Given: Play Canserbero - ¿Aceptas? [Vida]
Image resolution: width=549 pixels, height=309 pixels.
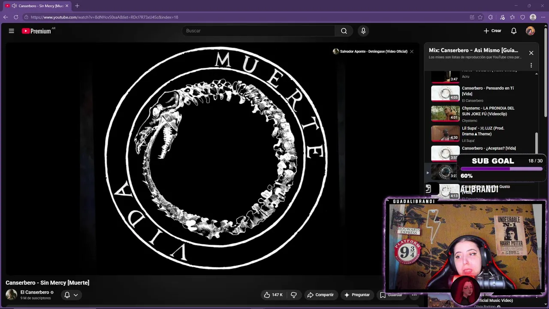Looking at the screenshot, I should click(489, 148).
